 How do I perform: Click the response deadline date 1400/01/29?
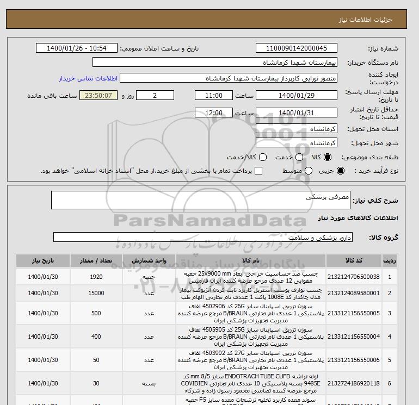coord(297,95)
